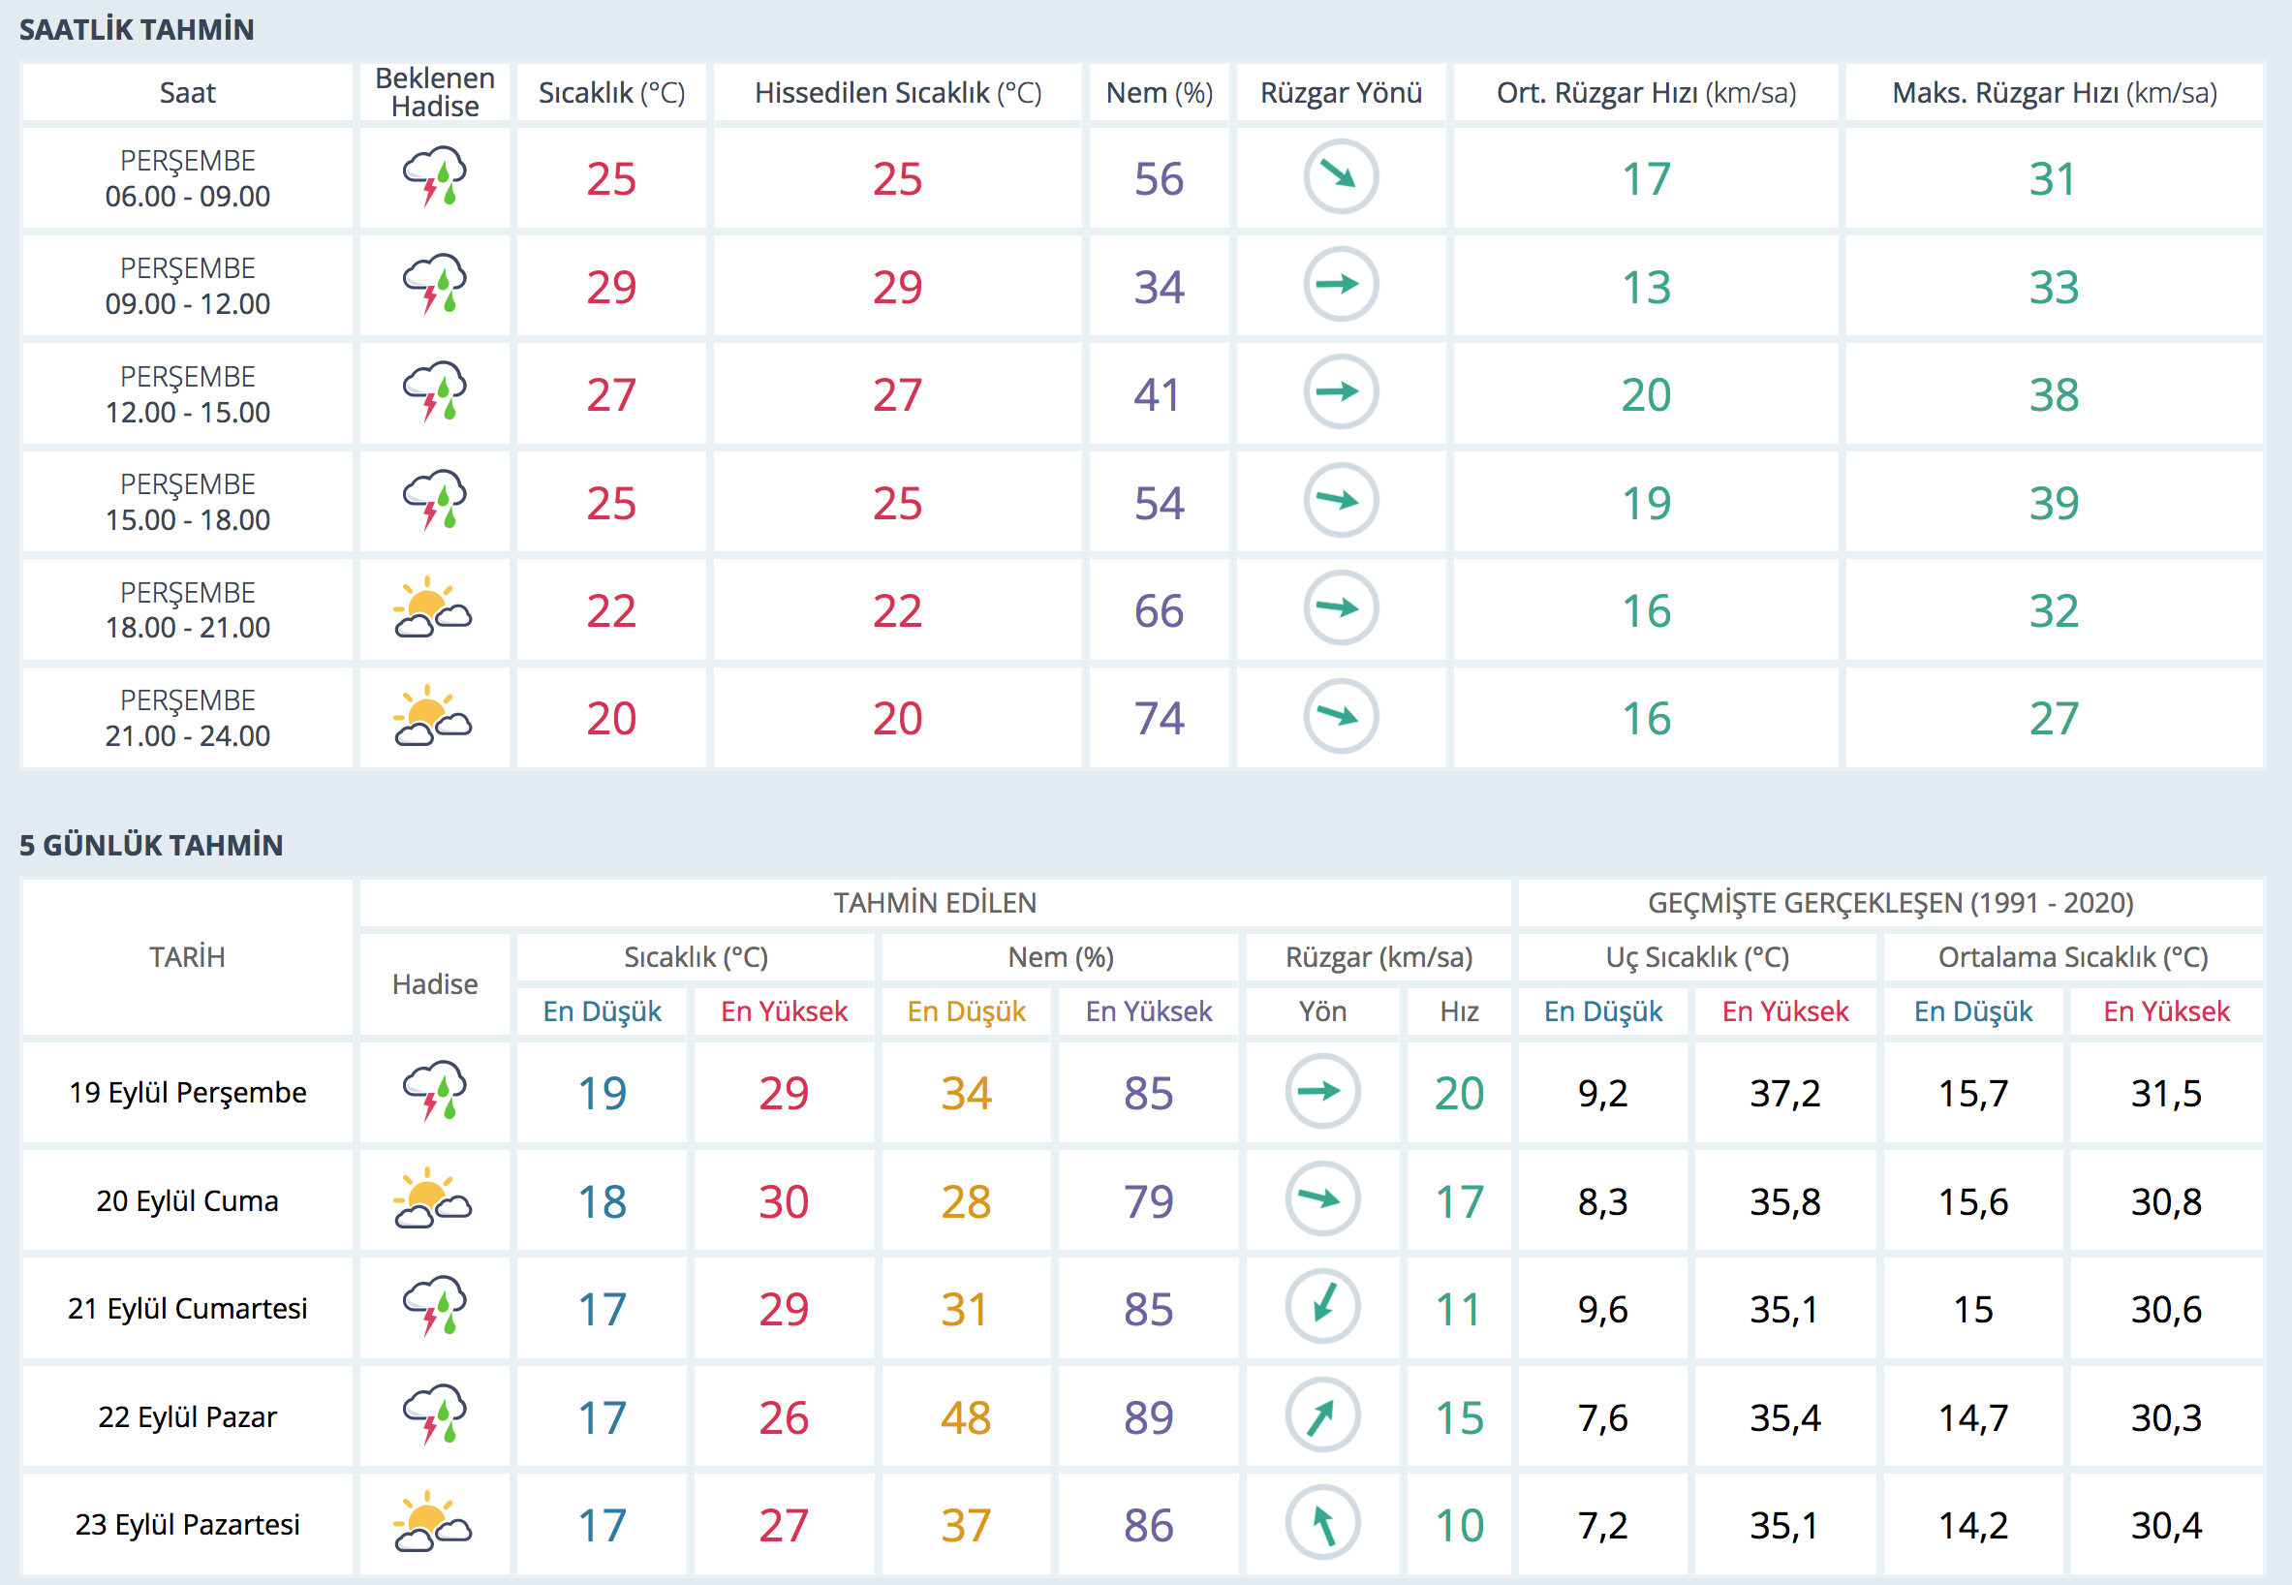This screenshot has height=1585, width=2292.
Task: Click the Rüzgar Yönü column header
Action: 1340,92
